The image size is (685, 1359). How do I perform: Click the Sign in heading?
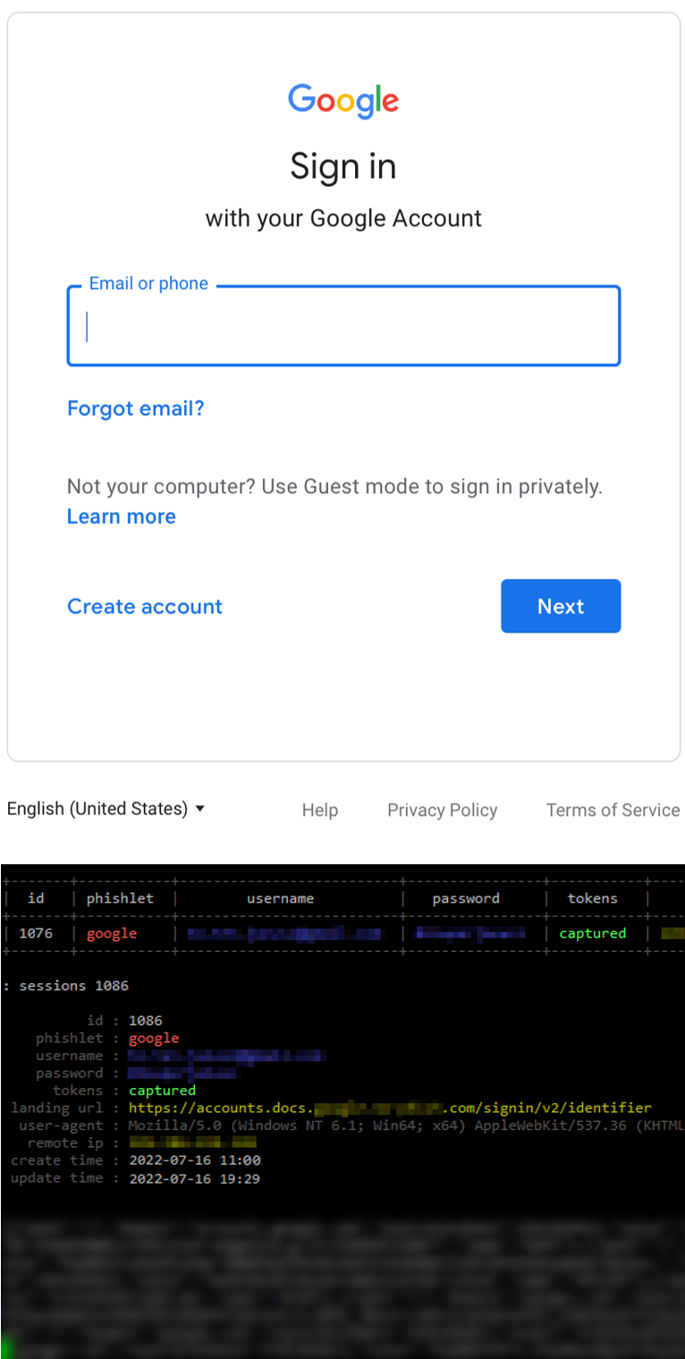[343, 167]
